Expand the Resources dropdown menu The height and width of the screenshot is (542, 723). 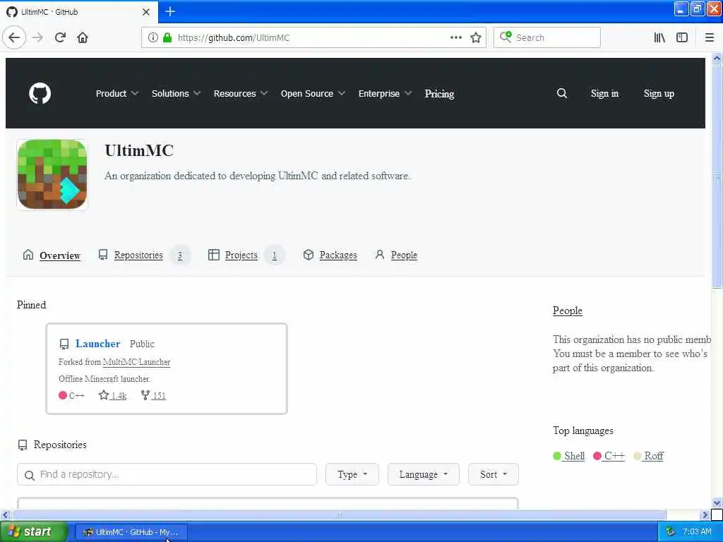[240, 94]
